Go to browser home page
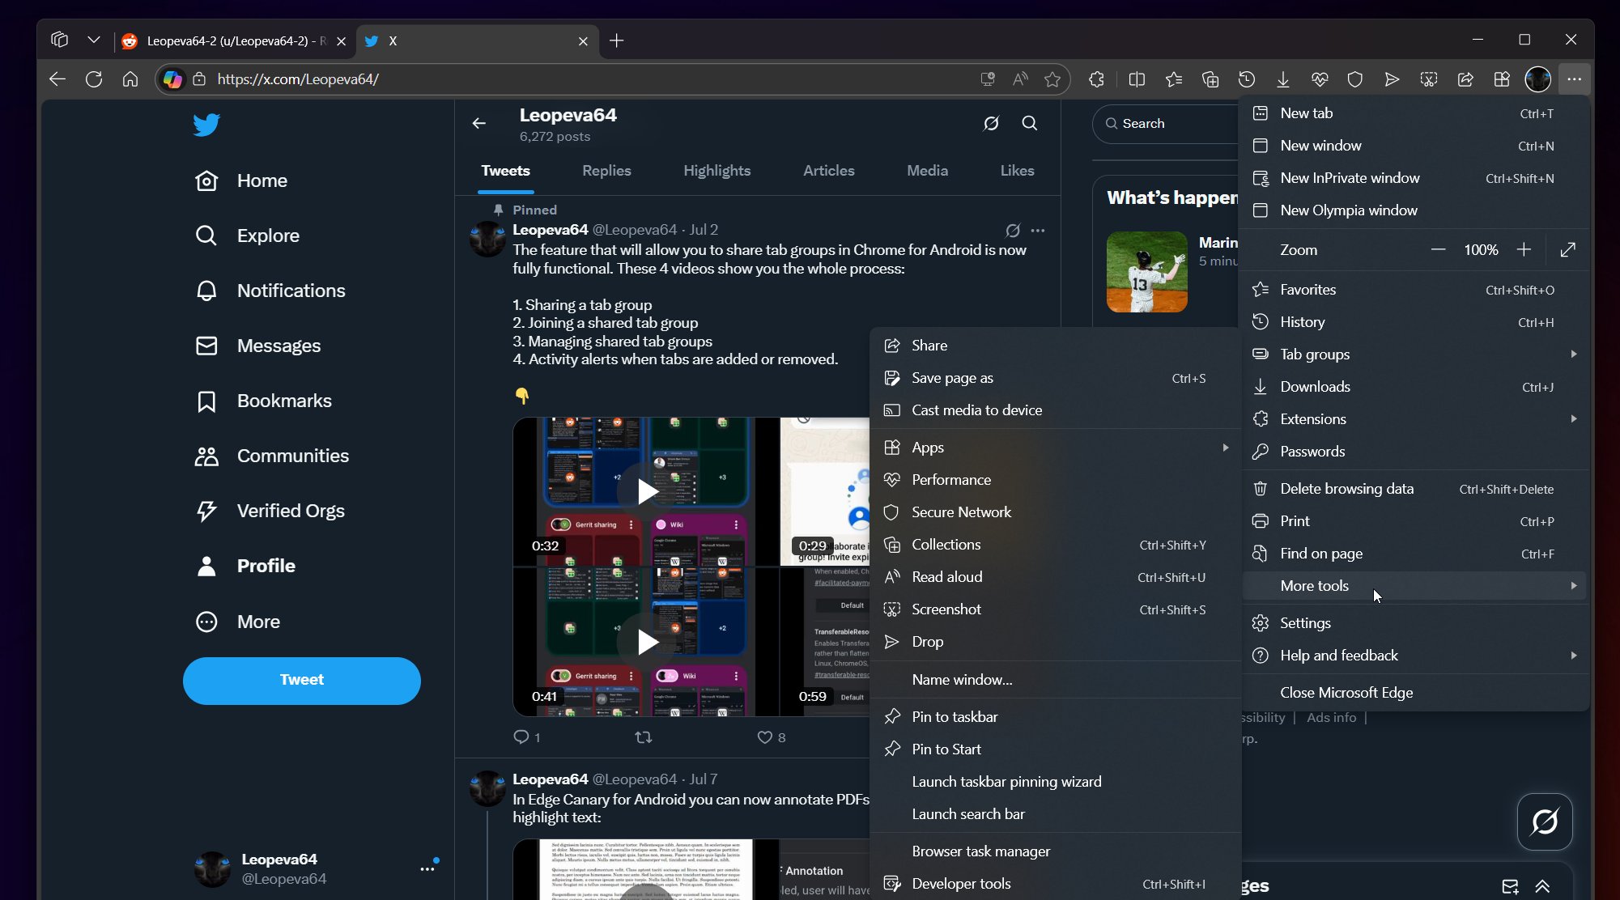Viewport: 1620px width, 900px height. coord(130,79)
